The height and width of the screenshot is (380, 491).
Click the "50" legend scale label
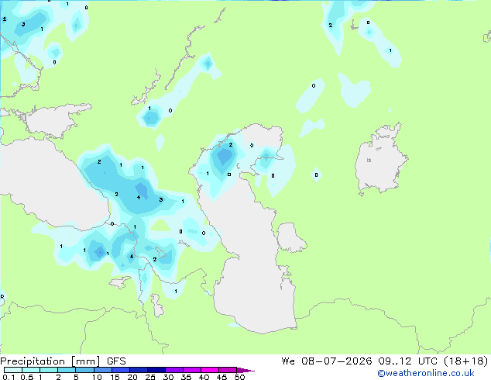click(240, 377)
